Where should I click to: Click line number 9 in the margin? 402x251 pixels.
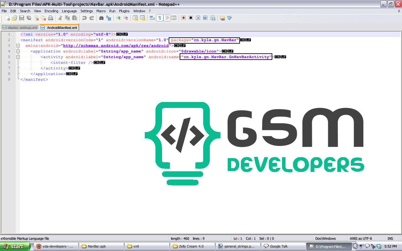[9, 79]
